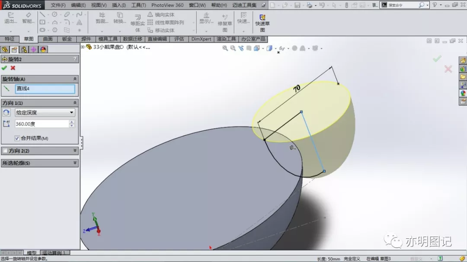The image size is (467, 262).
Task: Click the 退出 exit sketch button
Action: point(10,19)
